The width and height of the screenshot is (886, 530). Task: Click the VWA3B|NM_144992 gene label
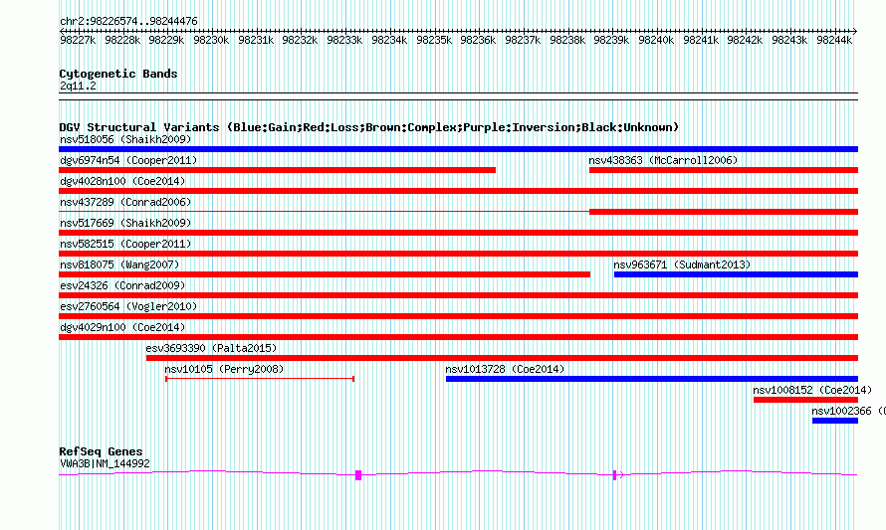tap(105, 463)
